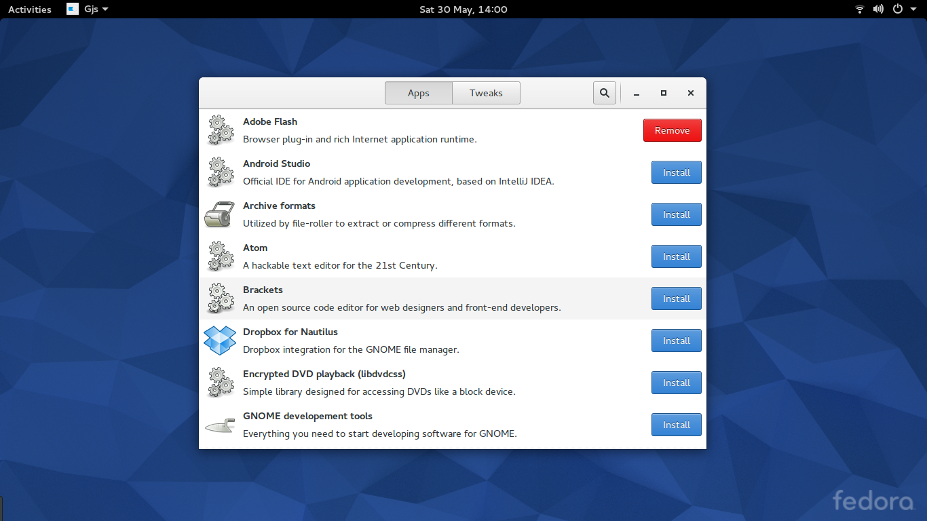Click 'Browser plug-in and rich Internet application runtime.'
The image size is (927, 521).
(x=360, y=139)
